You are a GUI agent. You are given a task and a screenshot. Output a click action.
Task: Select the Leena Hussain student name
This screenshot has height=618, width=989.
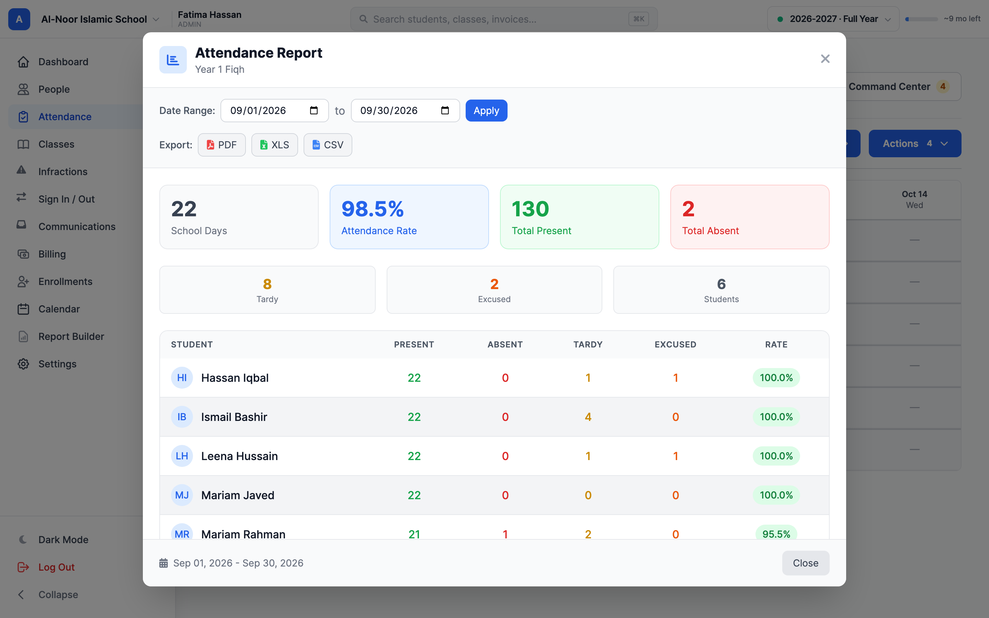[239, 456]
